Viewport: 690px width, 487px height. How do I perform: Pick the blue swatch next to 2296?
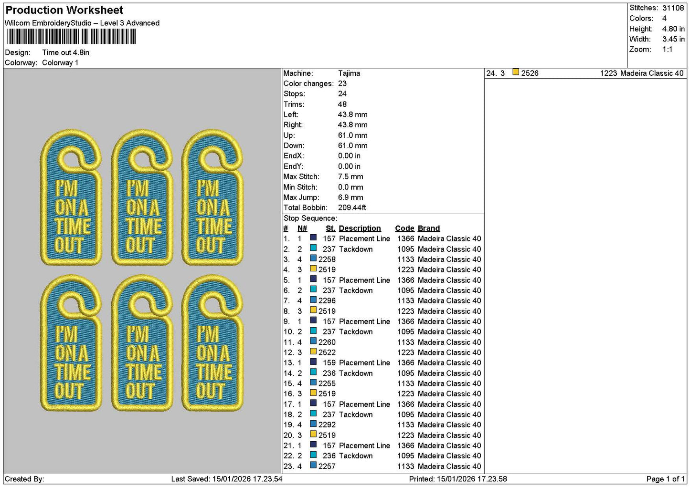(313, 300)
